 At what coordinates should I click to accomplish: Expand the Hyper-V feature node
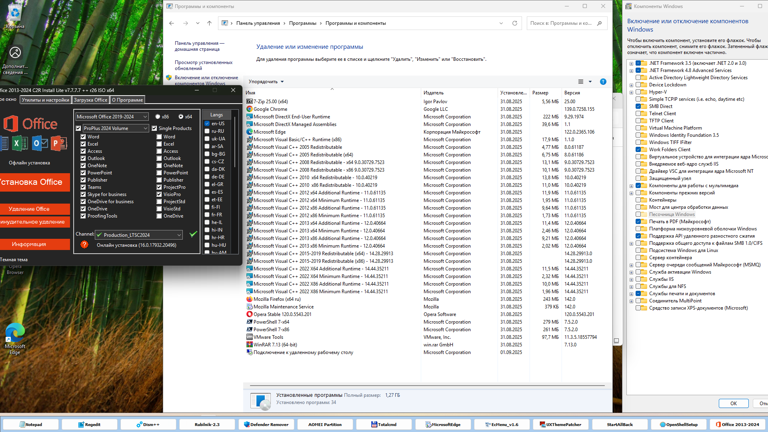tap(631, 92)
